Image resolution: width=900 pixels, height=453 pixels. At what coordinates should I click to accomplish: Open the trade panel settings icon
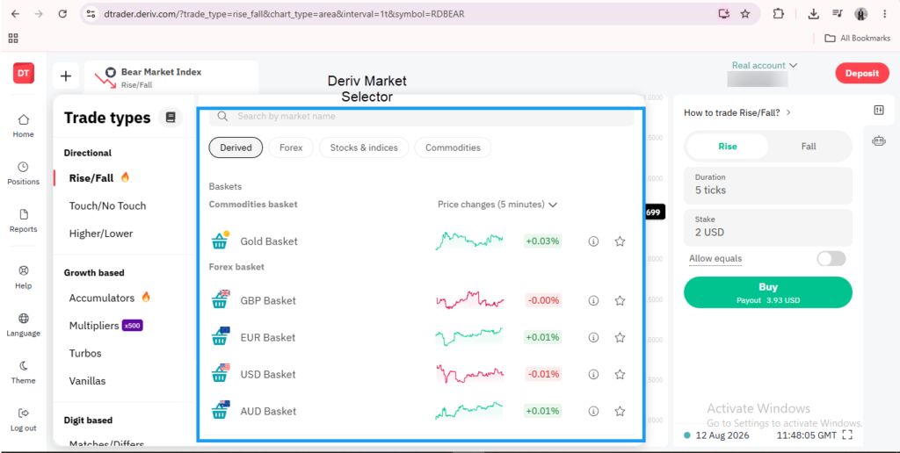point(879,110)
